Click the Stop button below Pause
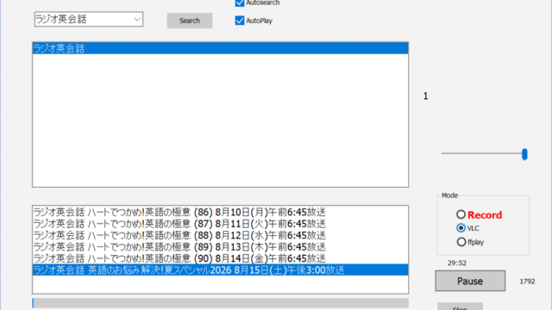The height and width of the screenshot is (310, 552). 460,307
